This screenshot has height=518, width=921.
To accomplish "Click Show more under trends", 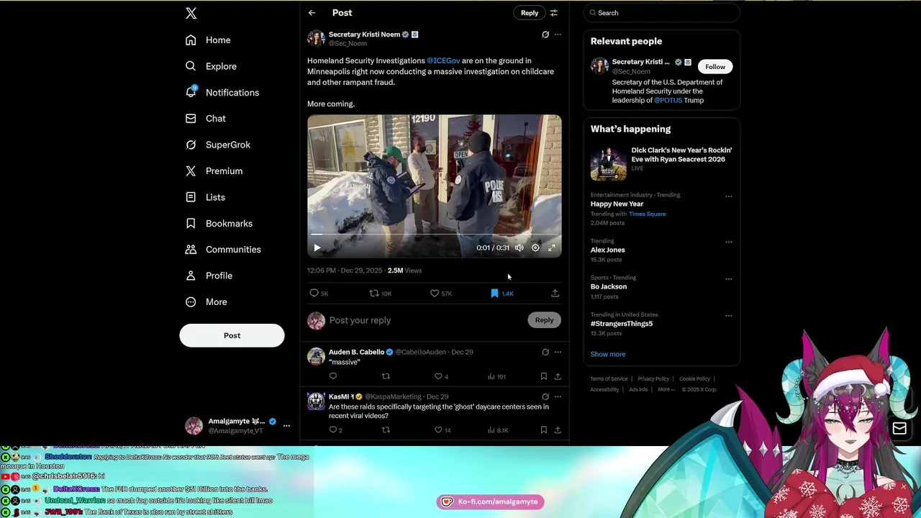I will coord(608,355).
